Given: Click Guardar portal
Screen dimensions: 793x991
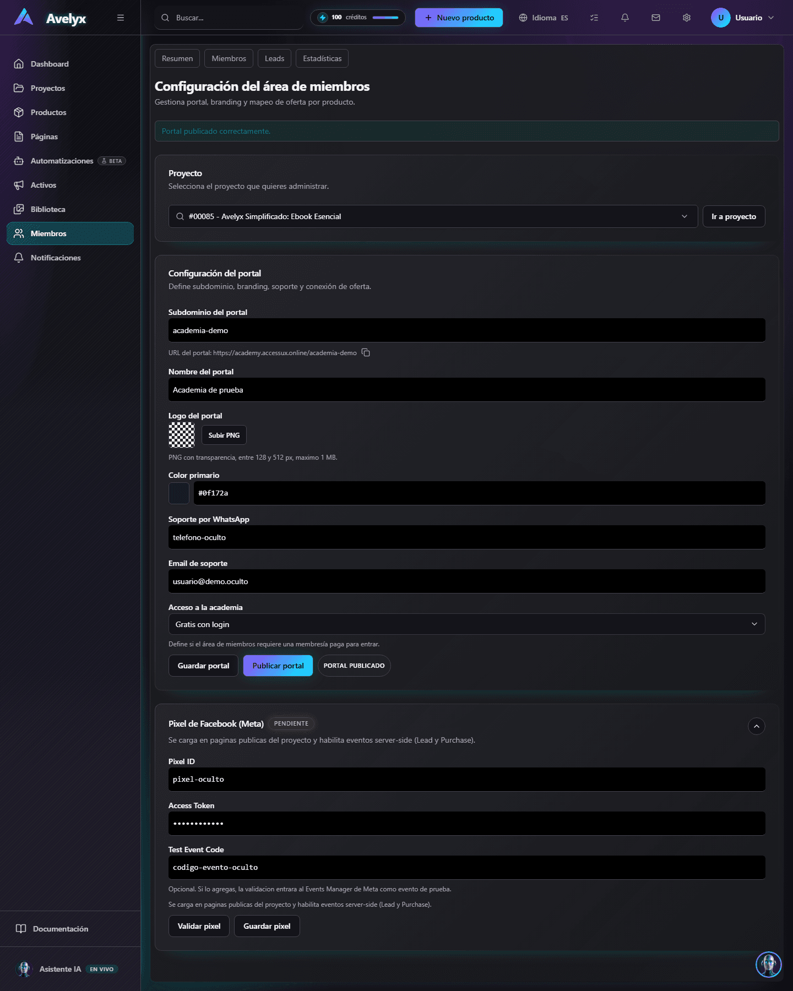Looking at the screenshot, I should [203, 666].
